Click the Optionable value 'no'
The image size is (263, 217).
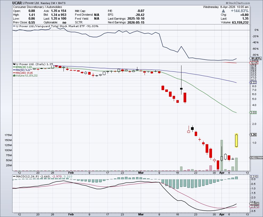(64, 23)
